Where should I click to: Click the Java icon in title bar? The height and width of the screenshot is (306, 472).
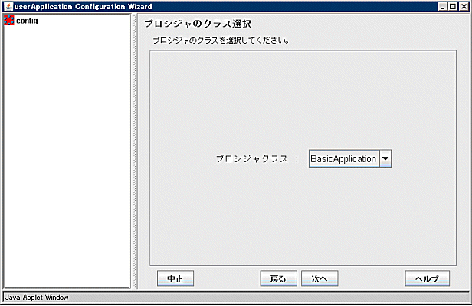point(8,7)
